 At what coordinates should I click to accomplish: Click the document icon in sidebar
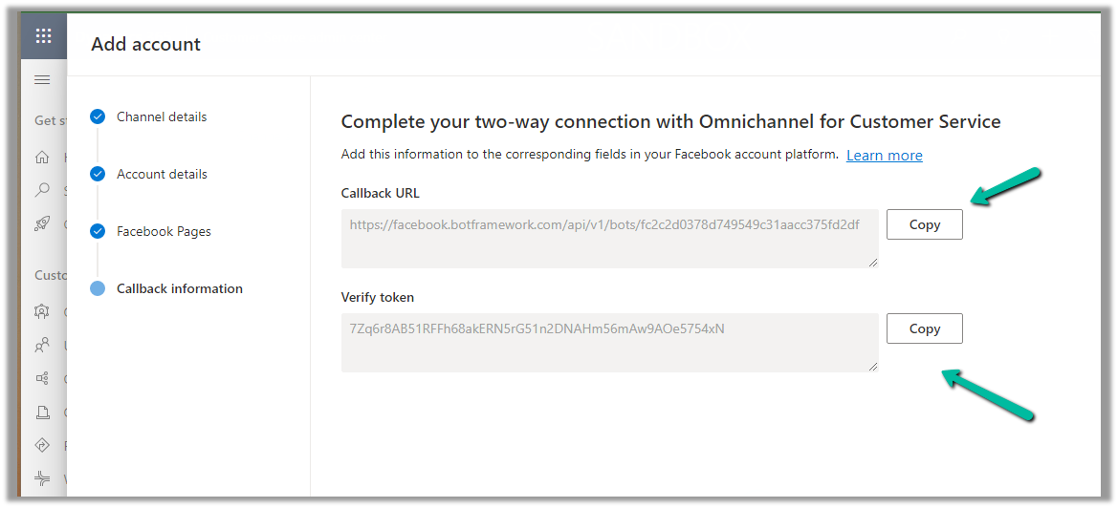(x=42, y=413)
